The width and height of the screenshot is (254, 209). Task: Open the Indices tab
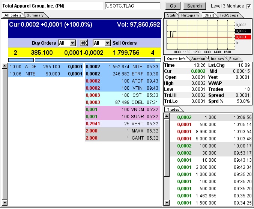(x=217, y=59)
